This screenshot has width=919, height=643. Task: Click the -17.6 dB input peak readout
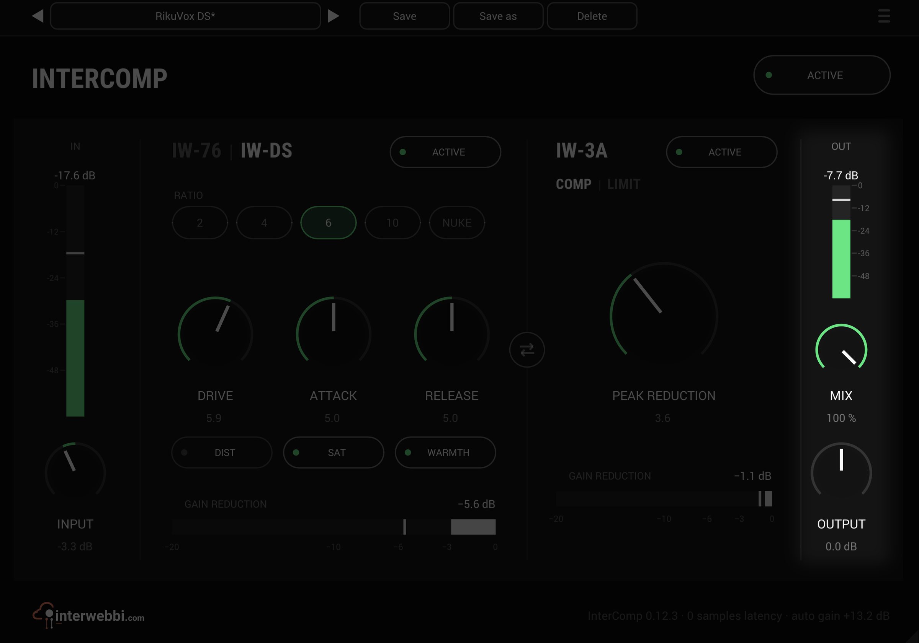click(x=75, y=175)
